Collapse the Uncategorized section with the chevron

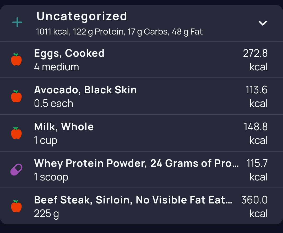(263, 23)
